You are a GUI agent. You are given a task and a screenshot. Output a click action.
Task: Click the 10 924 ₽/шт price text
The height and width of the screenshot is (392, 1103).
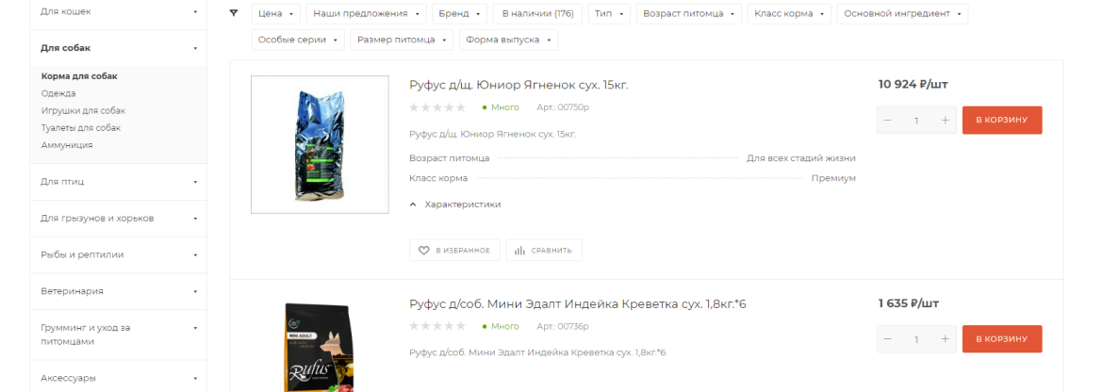coord(914,84)
